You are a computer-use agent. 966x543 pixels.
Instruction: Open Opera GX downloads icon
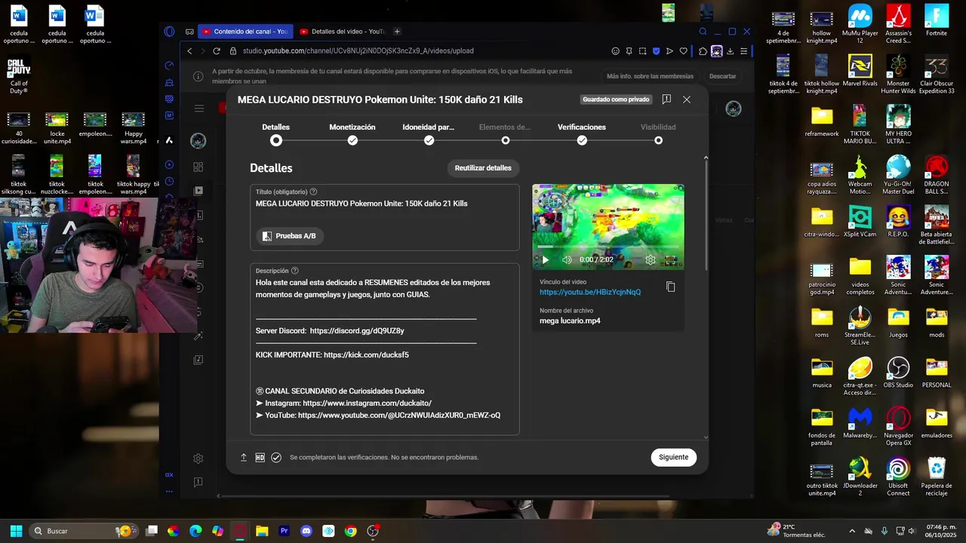coord(731,51)
